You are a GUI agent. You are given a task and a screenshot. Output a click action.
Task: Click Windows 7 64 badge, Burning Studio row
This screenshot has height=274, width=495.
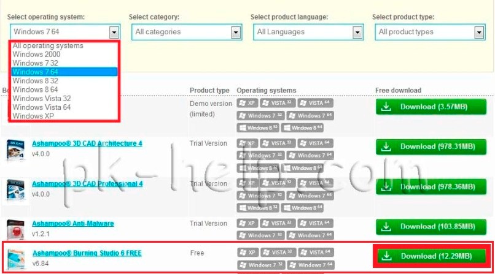[x=311, y=265]
